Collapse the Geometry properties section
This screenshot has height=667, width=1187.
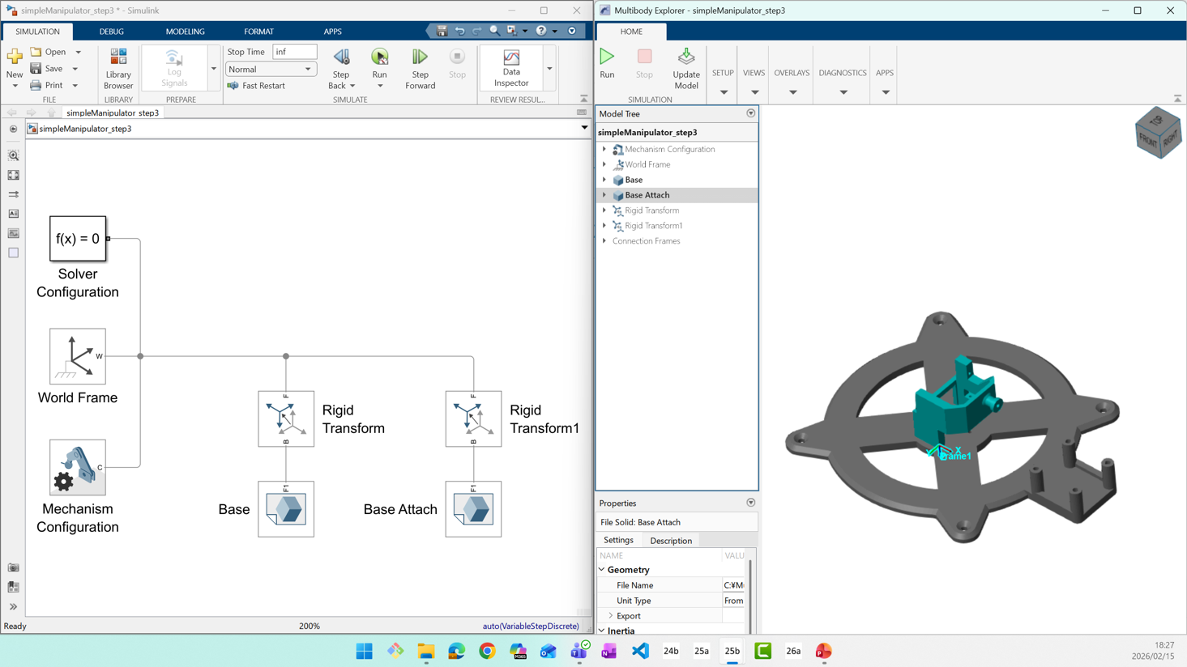602,570
